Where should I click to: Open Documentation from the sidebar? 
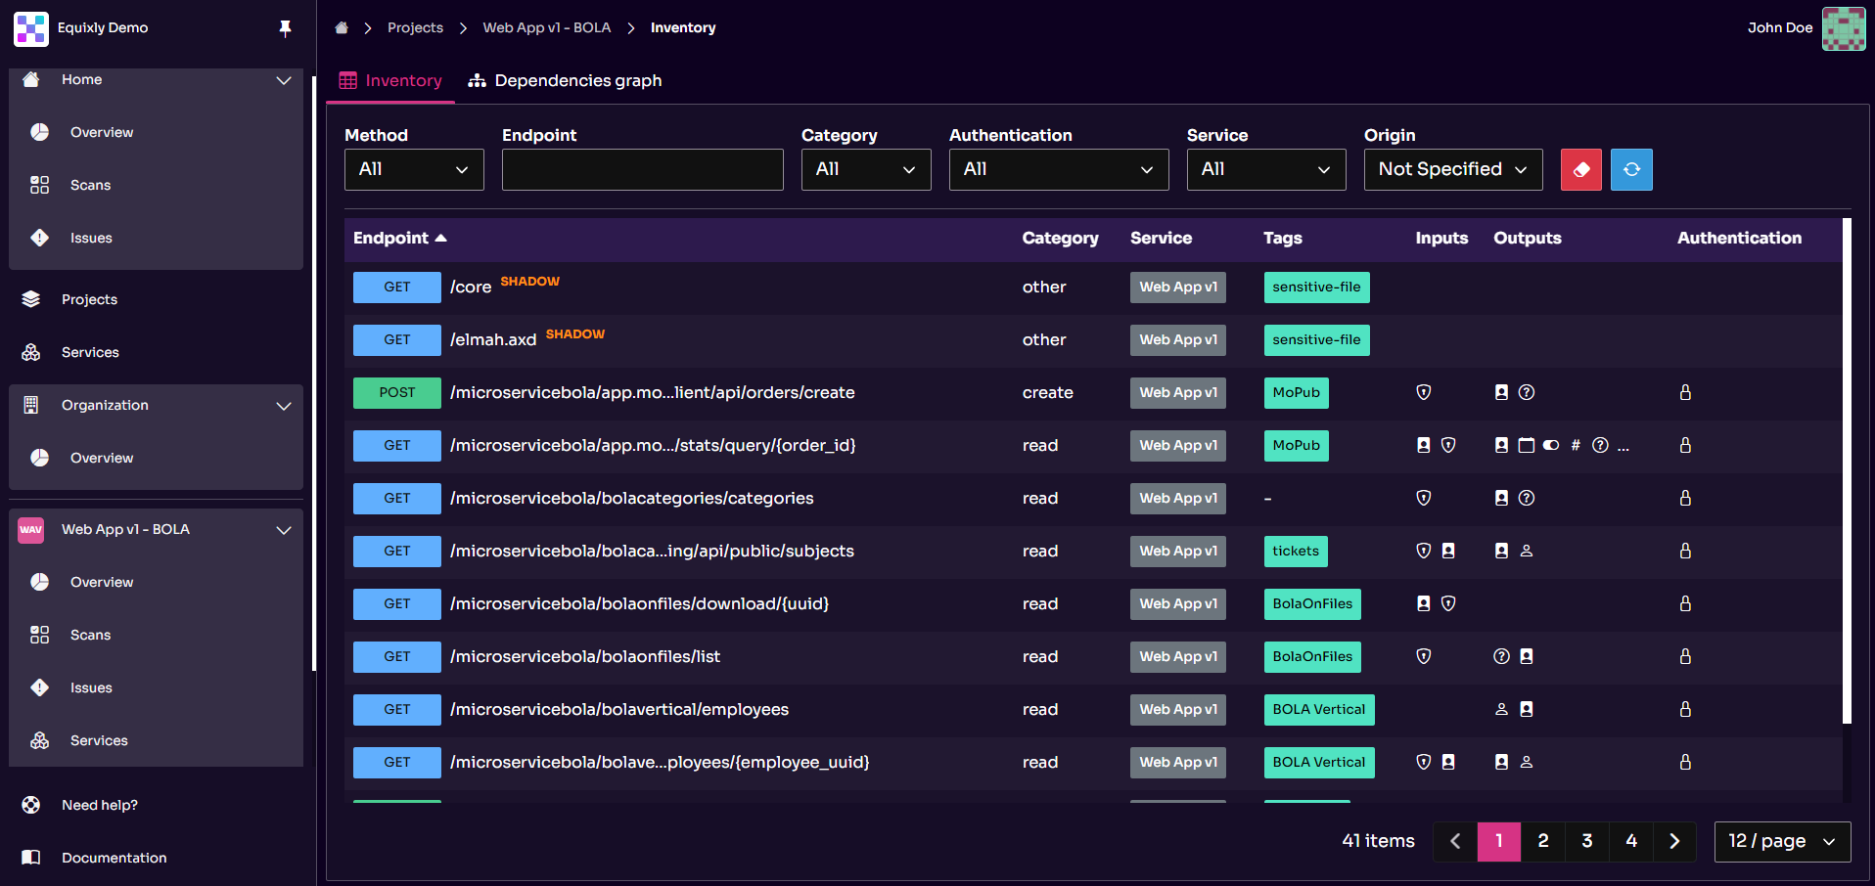click(114, 858)
